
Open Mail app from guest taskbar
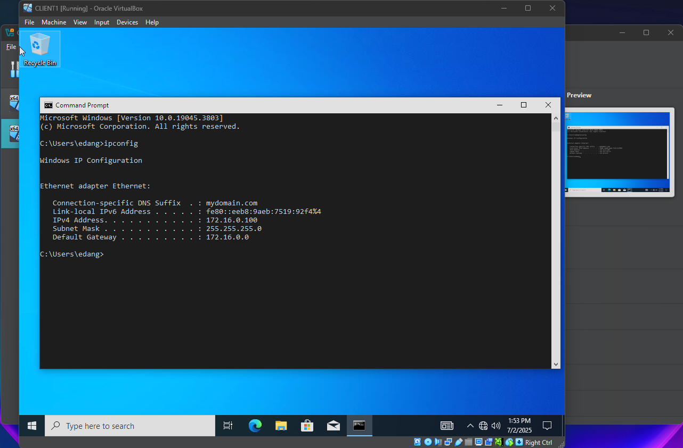334,426
